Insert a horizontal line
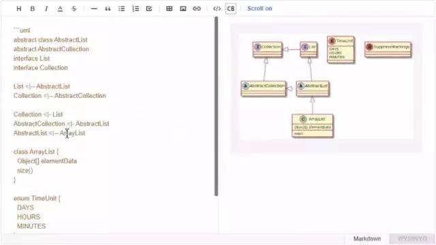The image size is (436, 245). pos(94,9)
